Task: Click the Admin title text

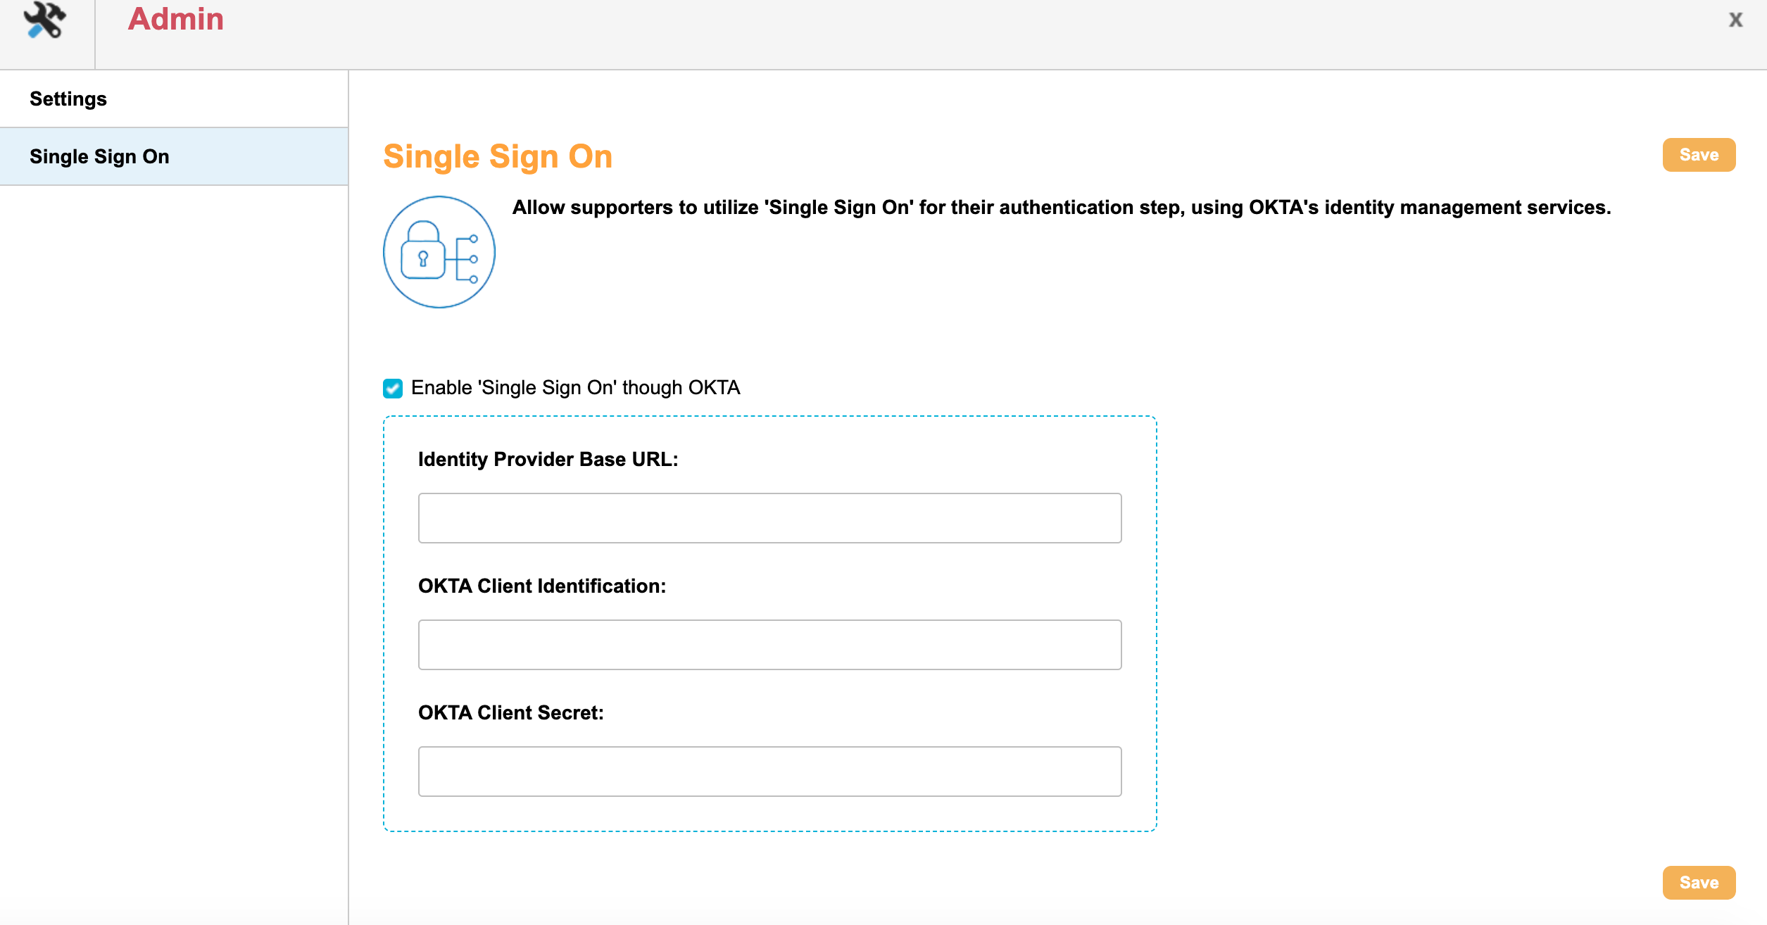Action: (x=176, y=19)
